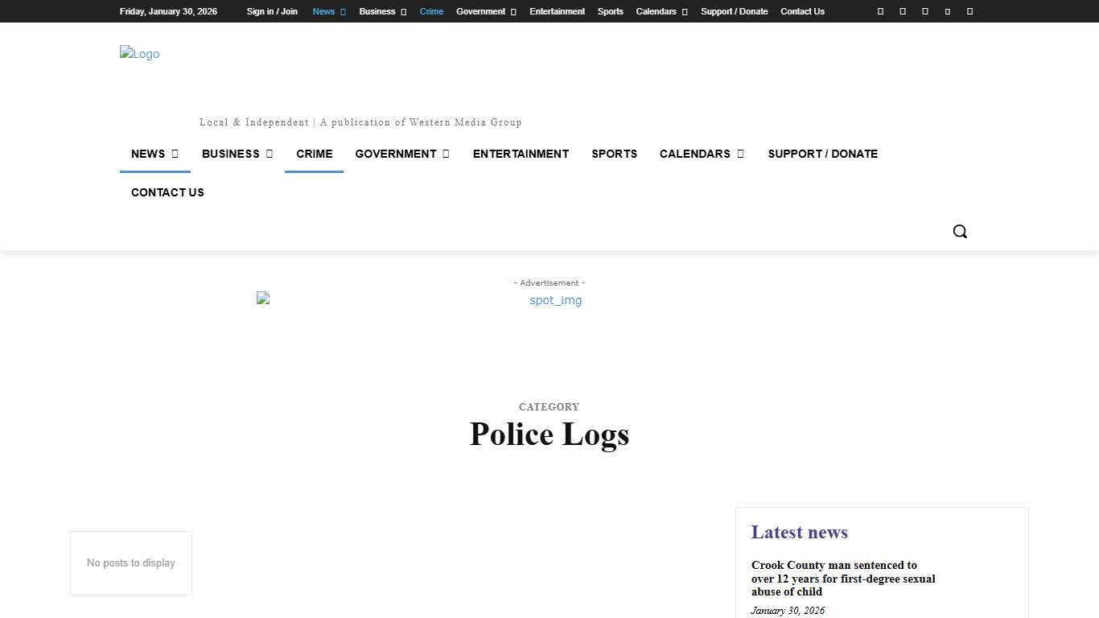The image size is (1099, 618).
Task: Open the site search
Action: tap(959, 231)
